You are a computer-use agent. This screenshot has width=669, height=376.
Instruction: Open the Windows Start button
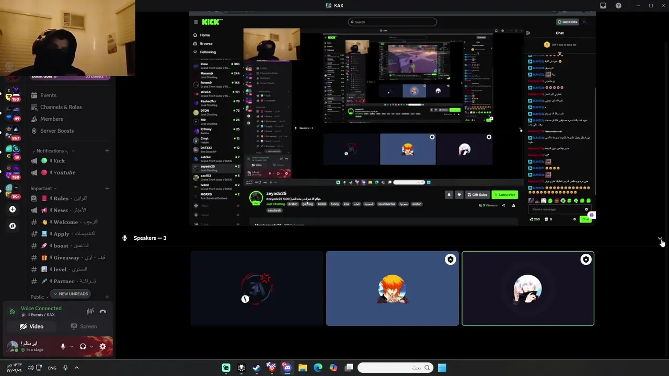tap(442, 368)
